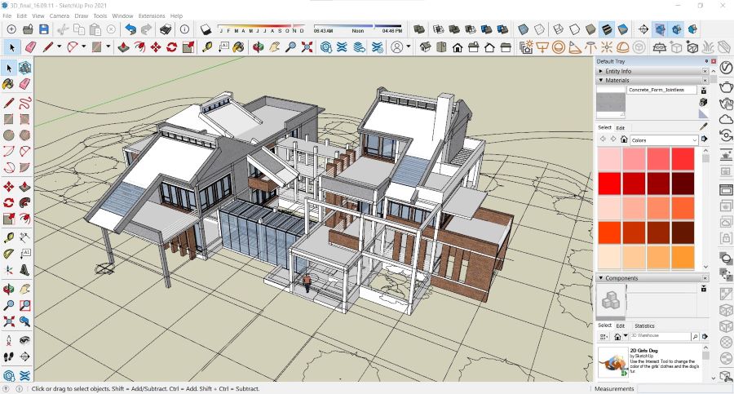Collapse the Components panel
This screenshot has width=734, height=394.
pyautogui.click(x=600, y=278)
